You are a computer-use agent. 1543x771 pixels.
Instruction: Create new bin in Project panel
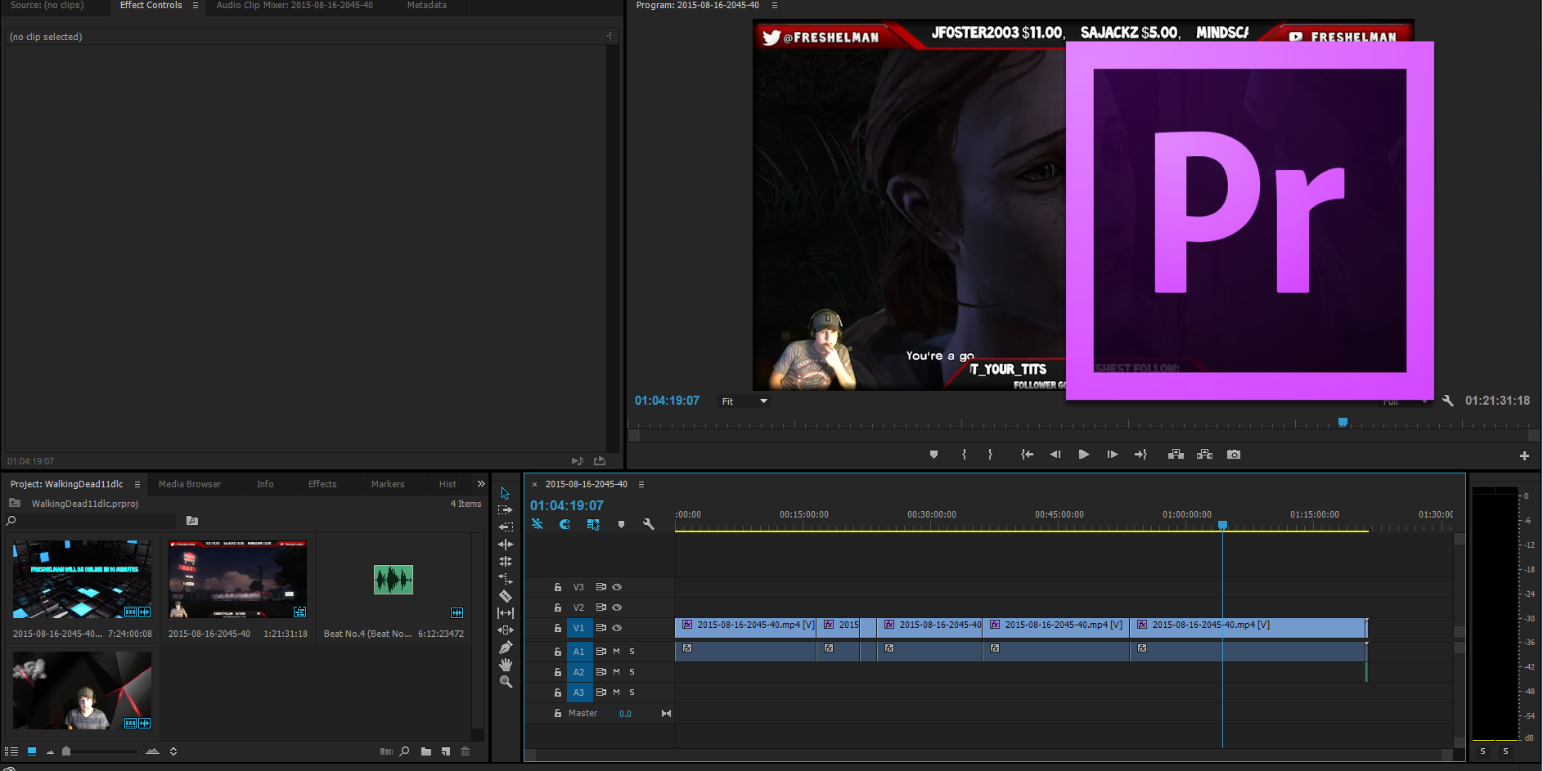pyautogui.click(x=426, y=751)
